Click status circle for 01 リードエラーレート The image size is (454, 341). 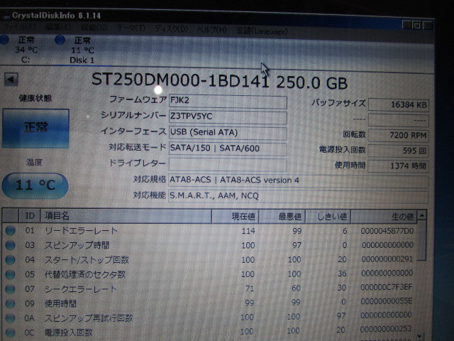click(11, 231)
